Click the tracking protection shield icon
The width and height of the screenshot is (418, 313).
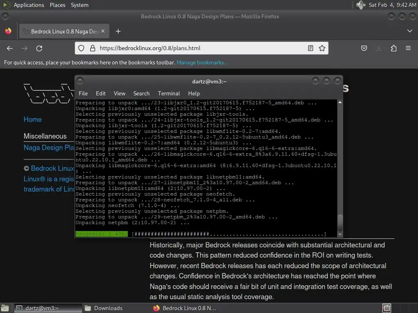tap(81, 48)
